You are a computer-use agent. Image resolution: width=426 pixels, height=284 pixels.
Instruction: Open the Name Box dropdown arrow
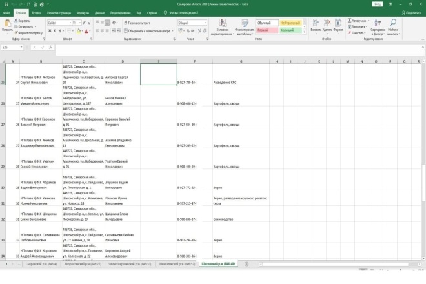pos(21,47)
